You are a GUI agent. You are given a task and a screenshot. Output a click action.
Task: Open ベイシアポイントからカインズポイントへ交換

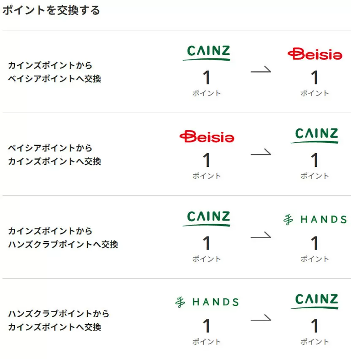click(x=54, y=155)
